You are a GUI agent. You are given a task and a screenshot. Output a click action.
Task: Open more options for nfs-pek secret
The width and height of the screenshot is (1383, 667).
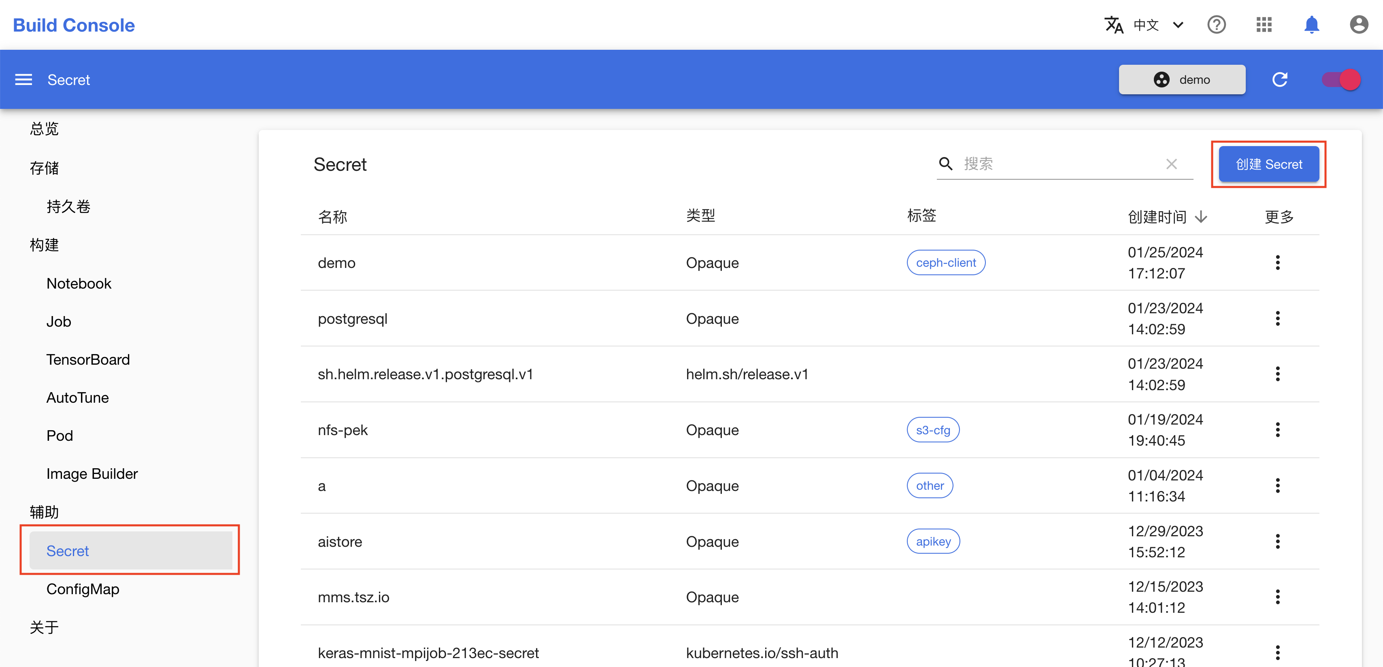1278,430
